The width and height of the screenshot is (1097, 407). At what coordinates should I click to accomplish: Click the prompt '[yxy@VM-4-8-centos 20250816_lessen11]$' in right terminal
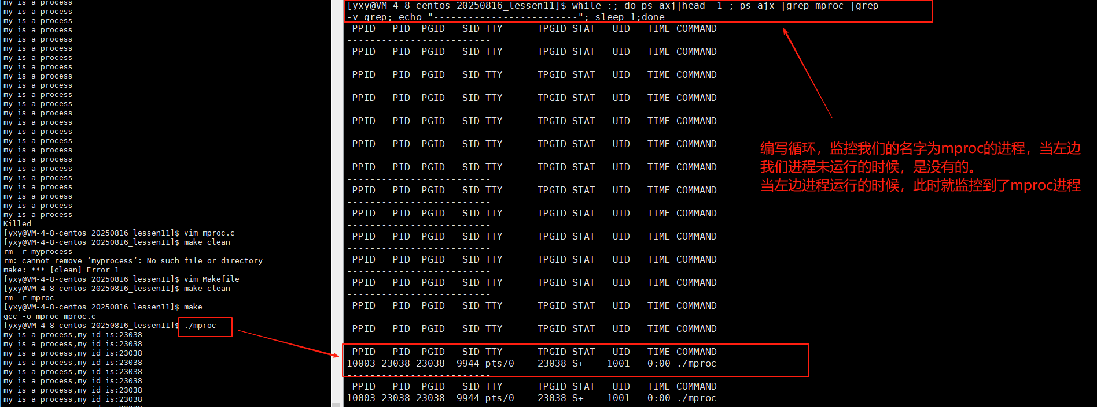click(457, 6)
